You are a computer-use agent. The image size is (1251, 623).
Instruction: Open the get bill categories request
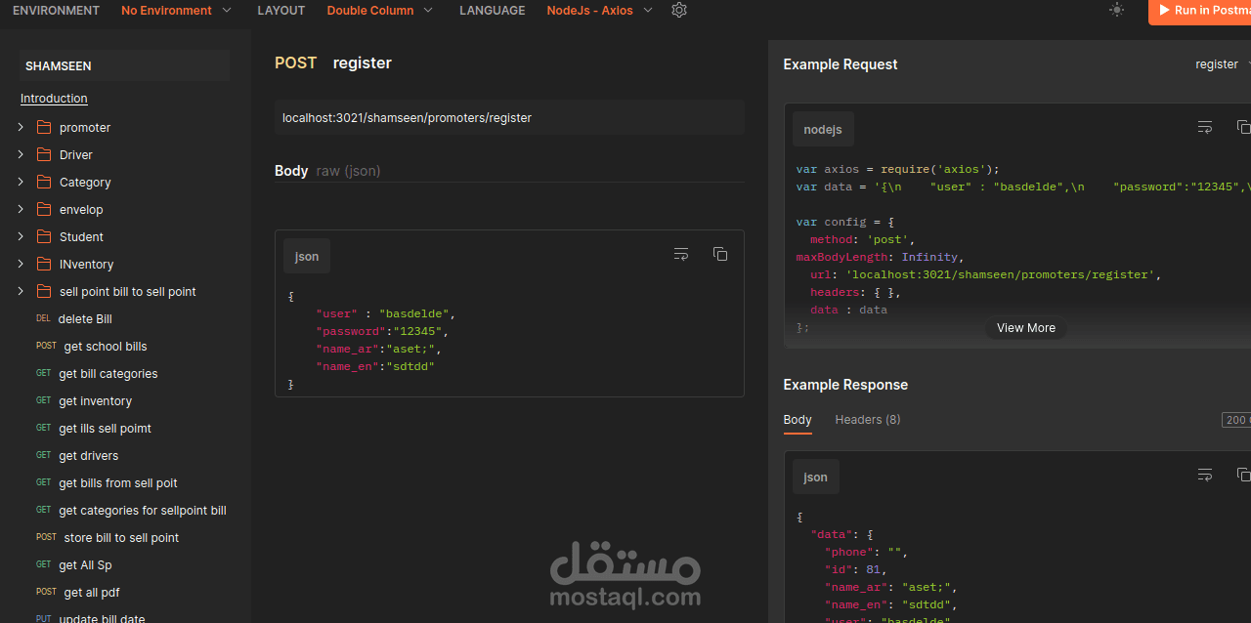[x=108, y=373]
